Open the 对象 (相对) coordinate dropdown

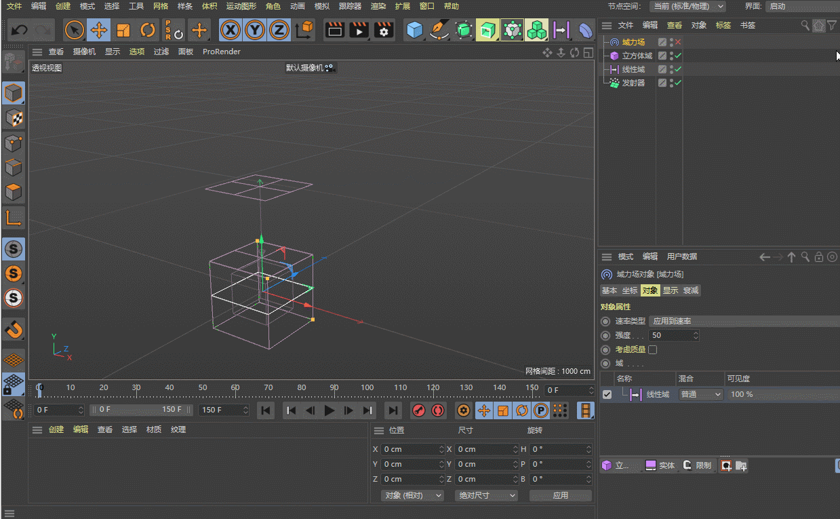[412, 495]
